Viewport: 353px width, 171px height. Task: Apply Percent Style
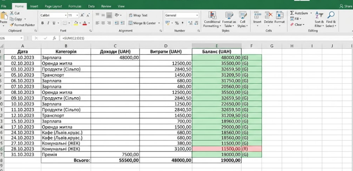(x=177, y=23)
